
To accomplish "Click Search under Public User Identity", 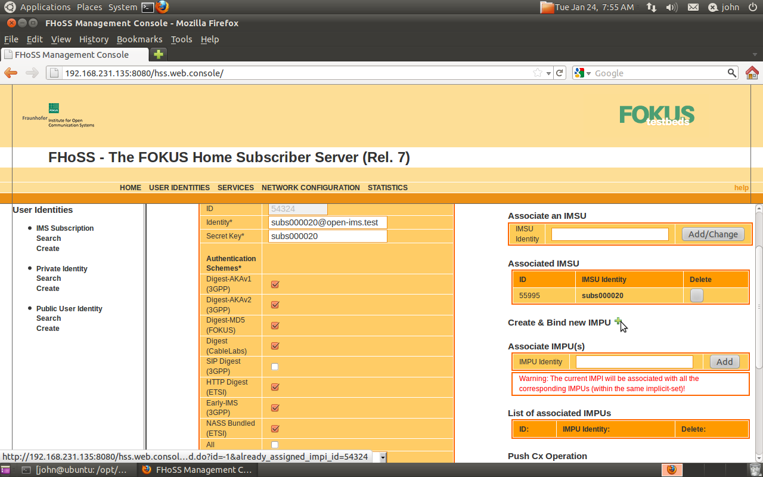I will click(x=48, y=318).
